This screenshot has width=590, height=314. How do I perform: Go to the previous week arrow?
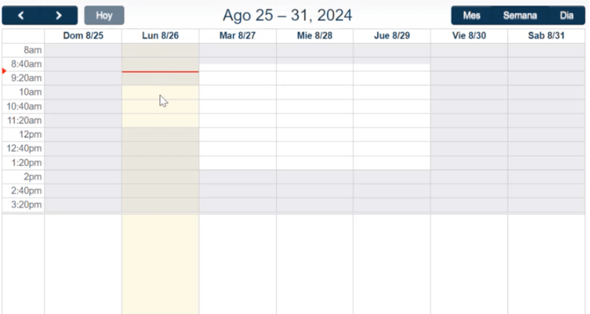pos(21,16)
